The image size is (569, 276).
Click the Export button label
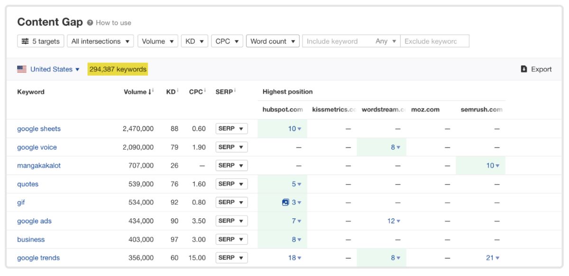541,69
